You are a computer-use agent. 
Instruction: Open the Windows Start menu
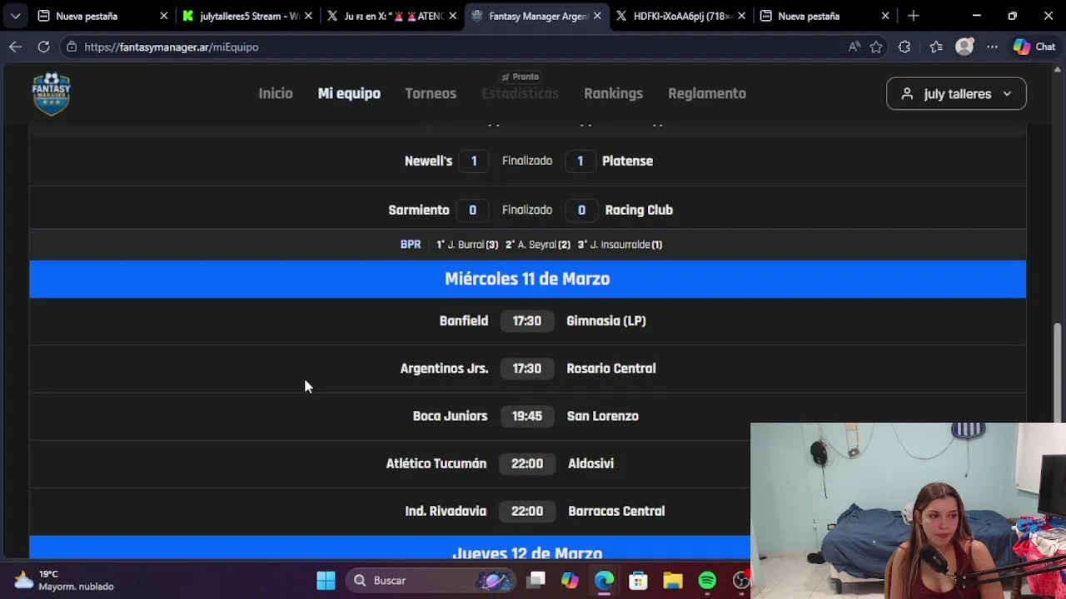click(x=326, y=581)
